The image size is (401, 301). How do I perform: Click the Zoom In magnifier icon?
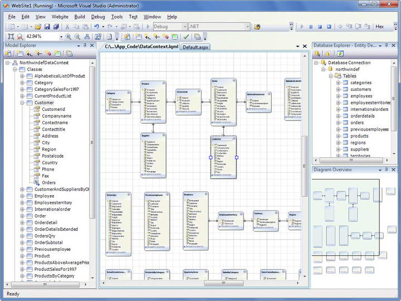pos(69,37)
